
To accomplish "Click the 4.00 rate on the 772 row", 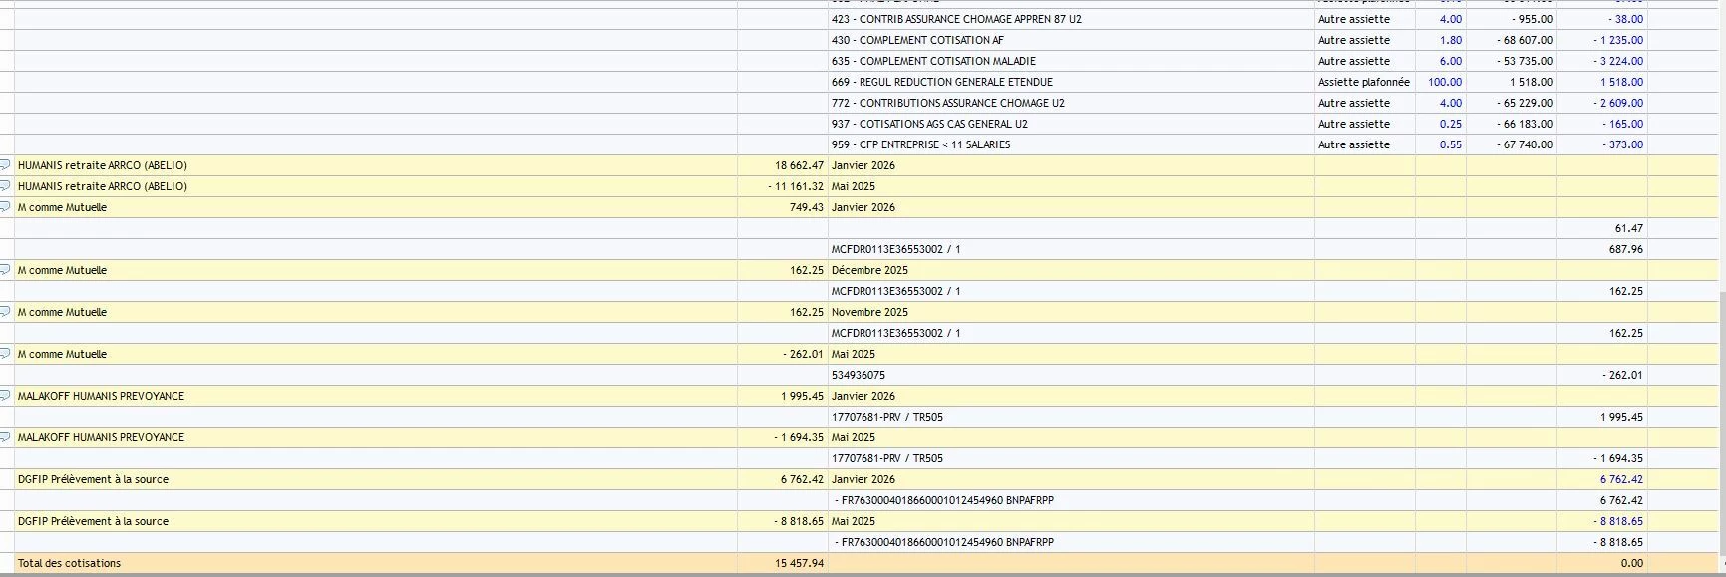I will [1451, 103].
